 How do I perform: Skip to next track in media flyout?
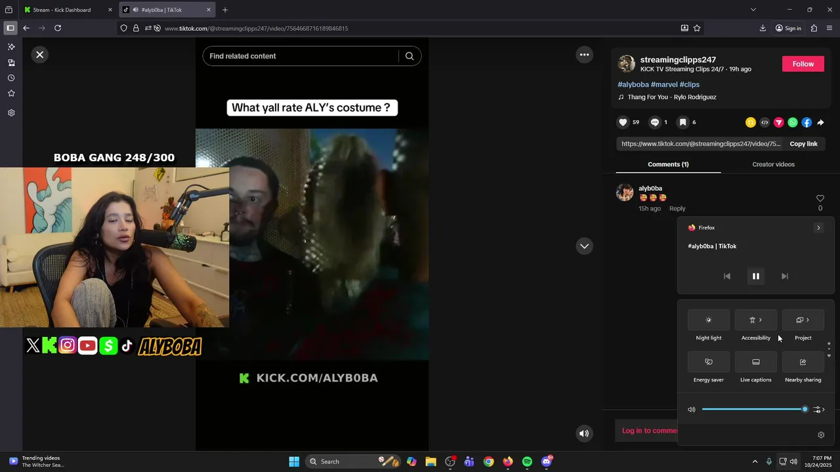coord(785,277)
